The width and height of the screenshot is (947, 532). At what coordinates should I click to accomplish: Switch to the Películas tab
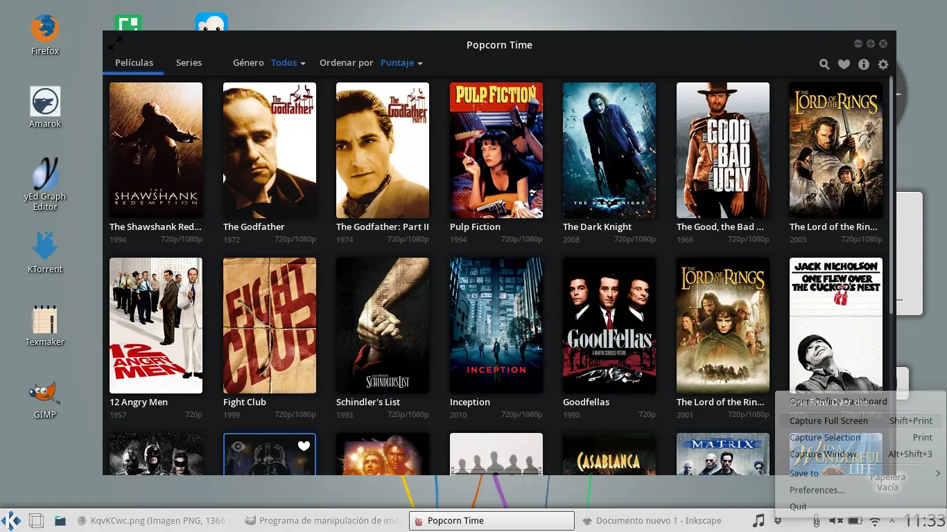click(x=134, y=62)
